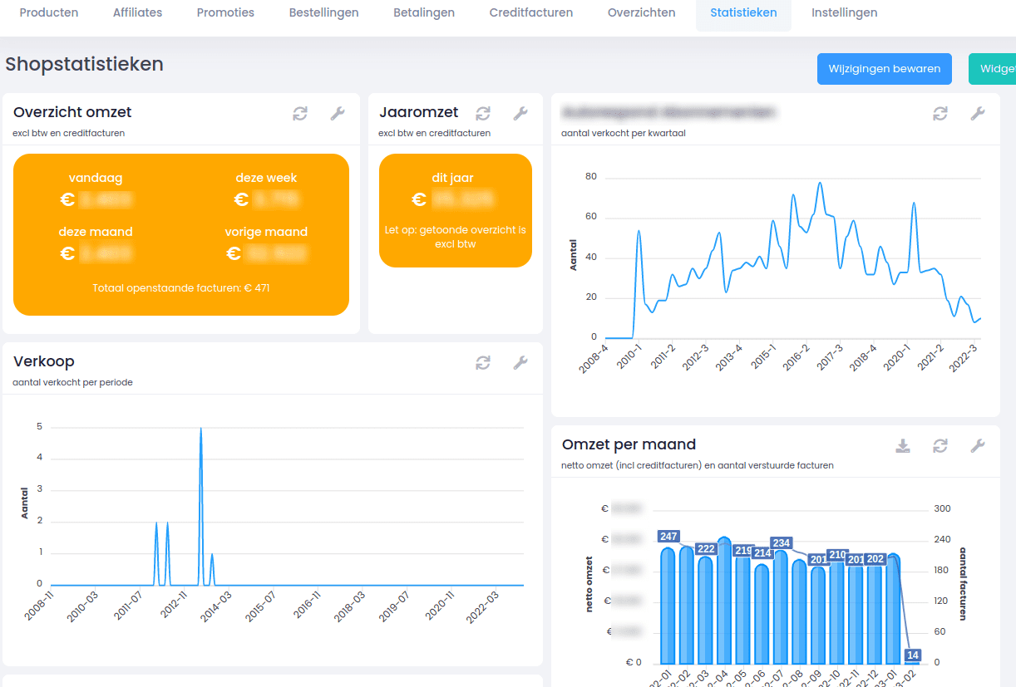Click the orange dit jaar revenue card
This screenshot has width=1016, height=687.
456,210
